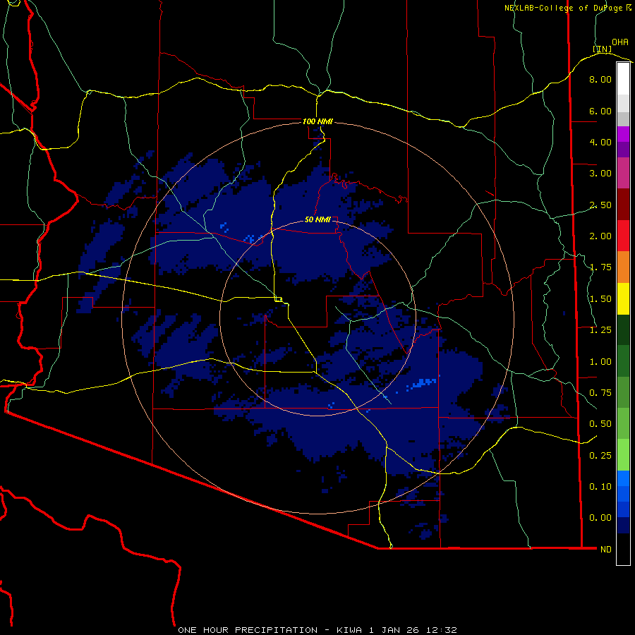This screenshot has width=635, height=635.
Task: Pick the black ND swatch at legend bottom
Action: 623,549
